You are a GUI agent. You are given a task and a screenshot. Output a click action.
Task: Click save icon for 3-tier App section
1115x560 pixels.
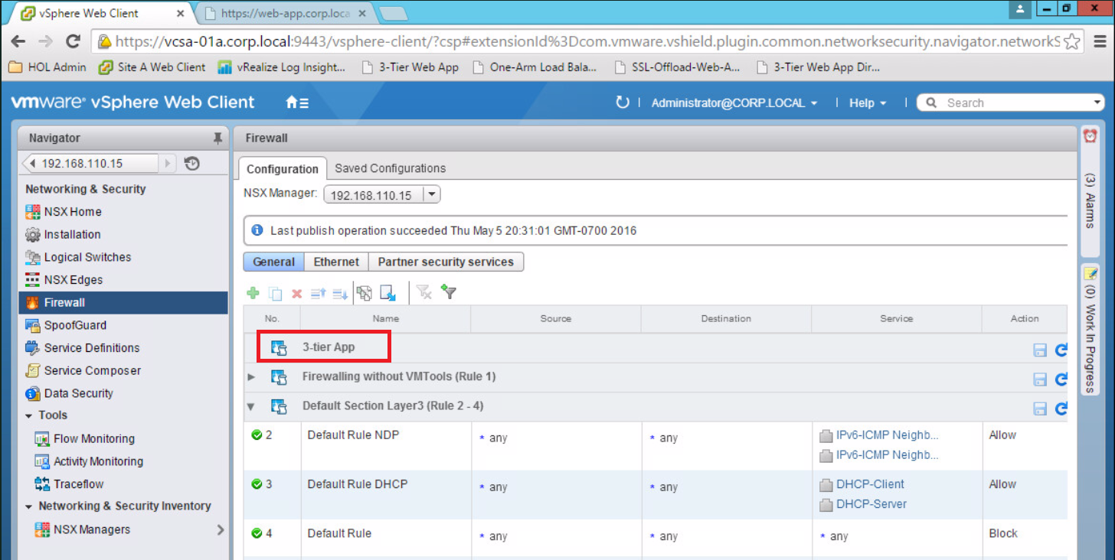click(1040, 350)
